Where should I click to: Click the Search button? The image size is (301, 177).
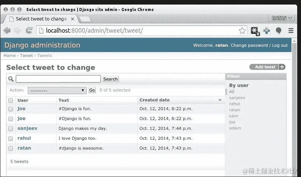coord(110,79)
